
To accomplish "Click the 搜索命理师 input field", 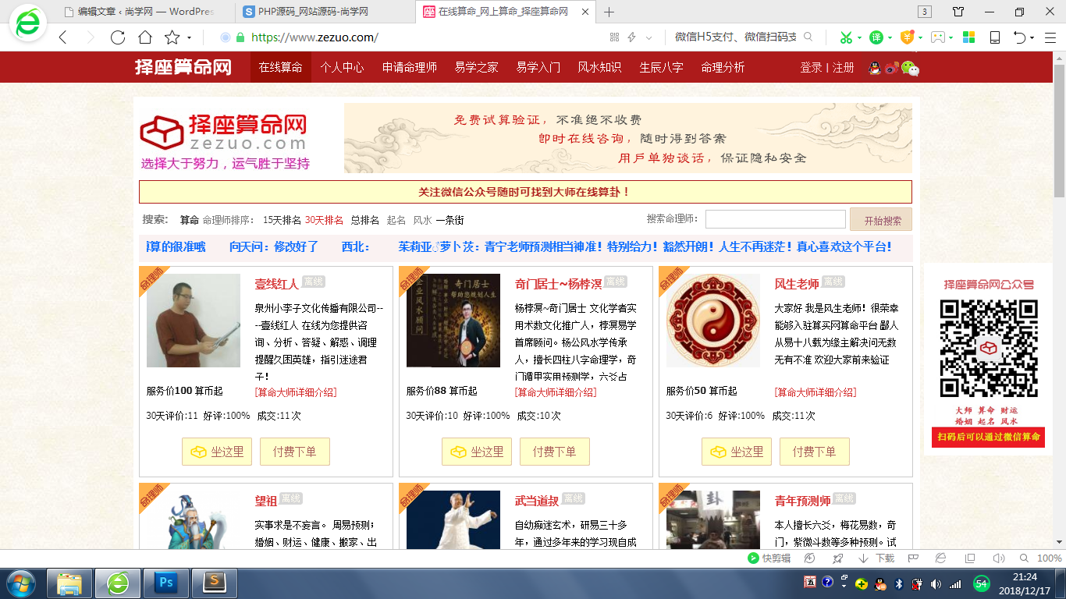I will (775, 220).
